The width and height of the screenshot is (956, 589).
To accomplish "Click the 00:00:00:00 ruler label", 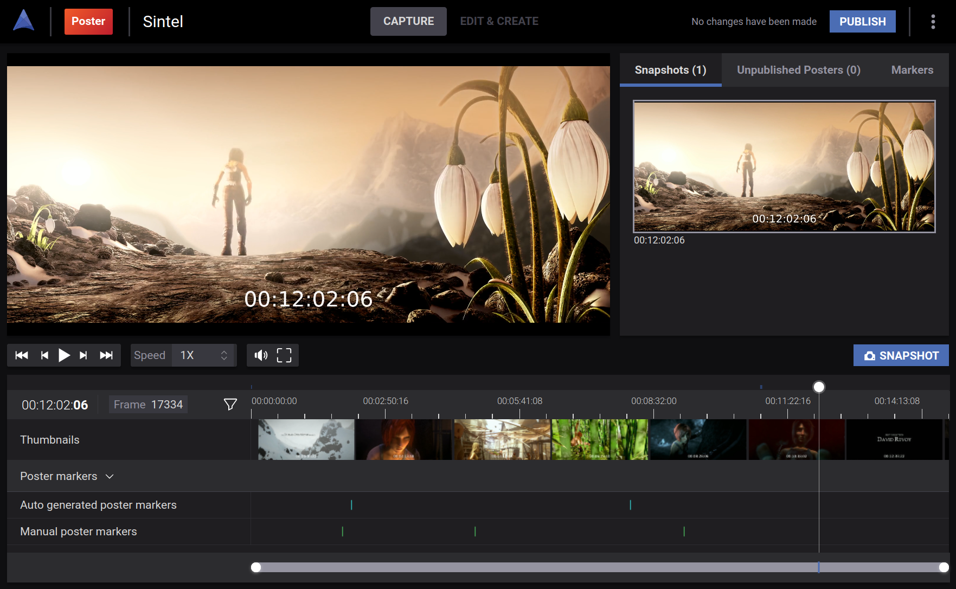I will pos(274,401).
